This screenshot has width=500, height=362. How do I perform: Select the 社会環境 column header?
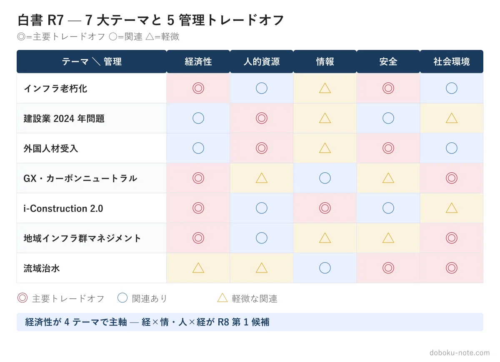[x=452, y=62]
